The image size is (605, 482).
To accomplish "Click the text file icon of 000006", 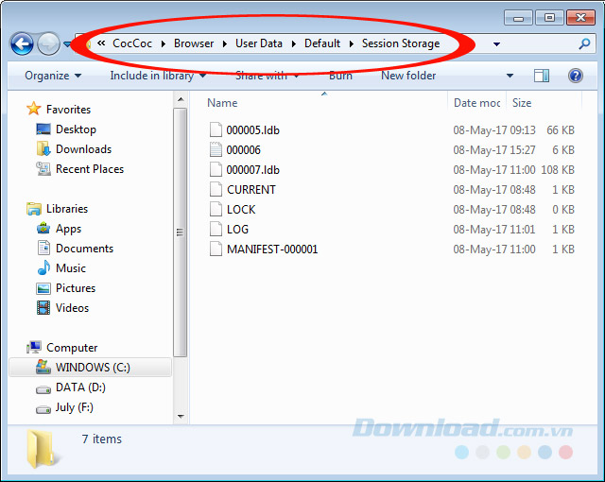I will (216, 149).
